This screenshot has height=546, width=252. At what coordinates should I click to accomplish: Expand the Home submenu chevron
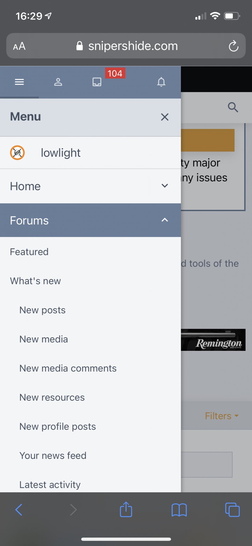(165, 186)
